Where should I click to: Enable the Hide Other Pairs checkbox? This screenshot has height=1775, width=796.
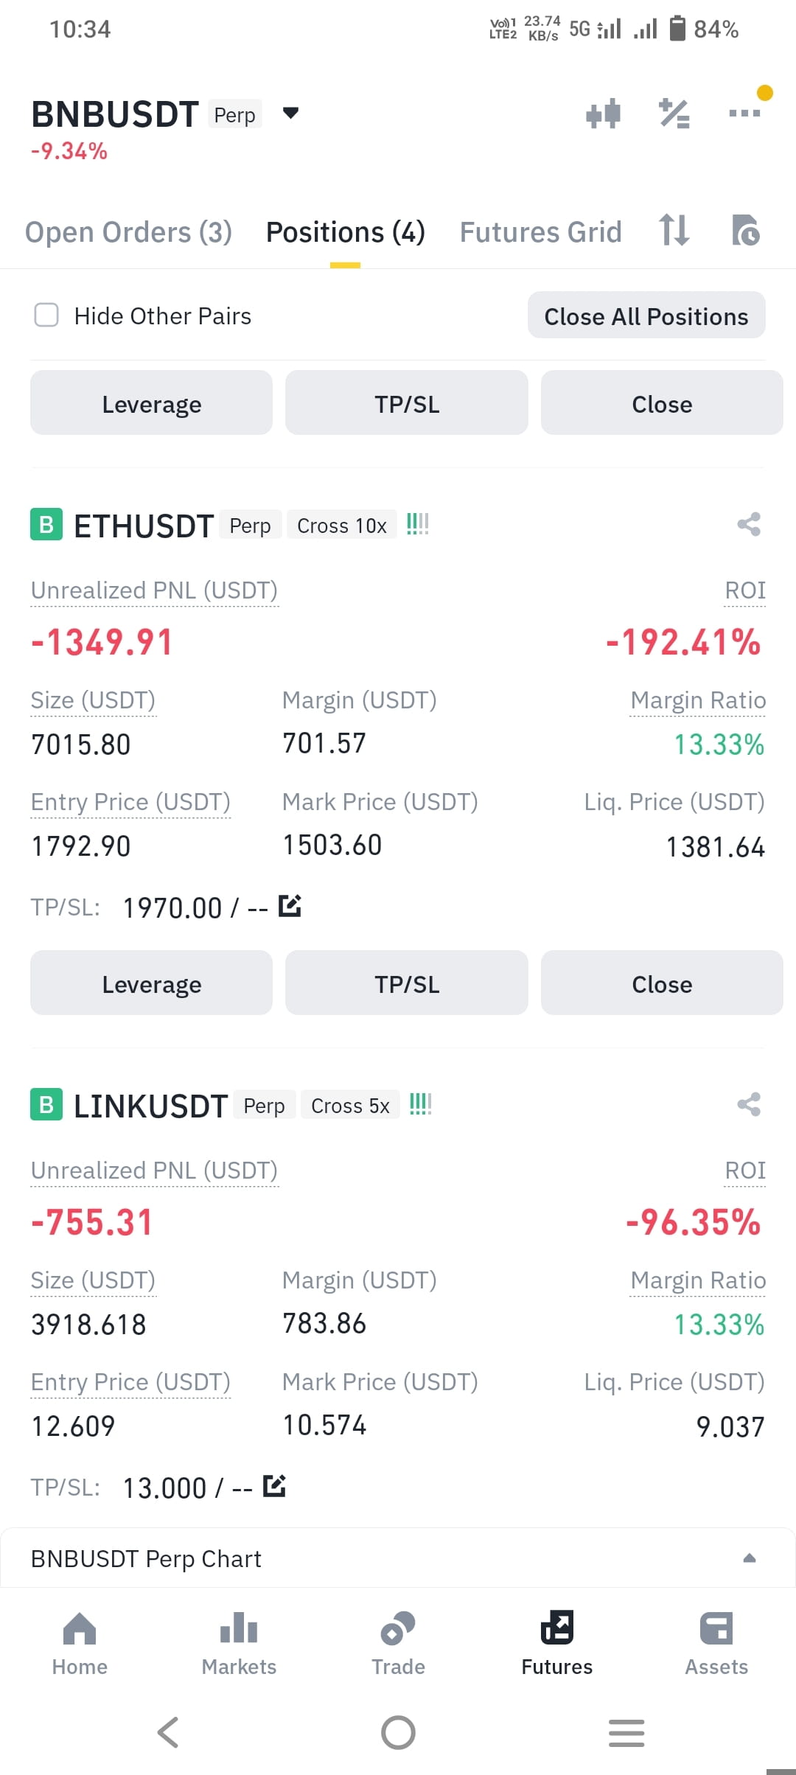[x=46, y=315]
